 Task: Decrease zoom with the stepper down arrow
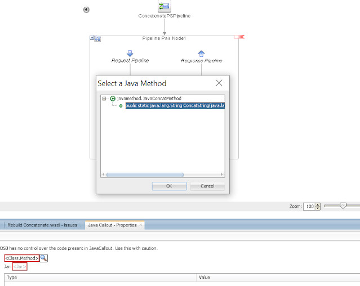point(318,208)
